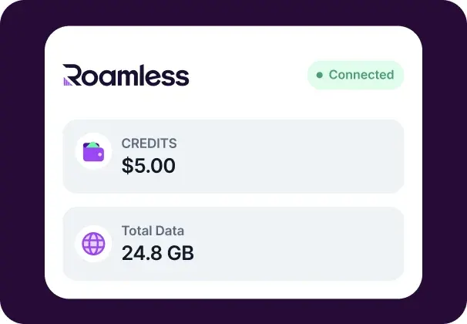Click the purple signal bars in the logo

(x=67, y=82)
